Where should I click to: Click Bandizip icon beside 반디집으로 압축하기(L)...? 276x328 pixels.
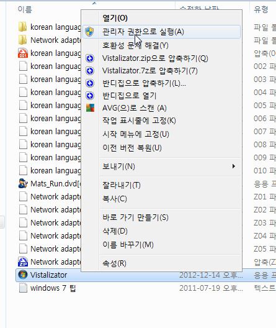tap(90, 83)
